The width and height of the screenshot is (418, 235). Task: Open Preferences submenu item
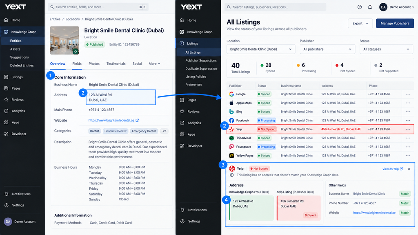pos(194,85)
